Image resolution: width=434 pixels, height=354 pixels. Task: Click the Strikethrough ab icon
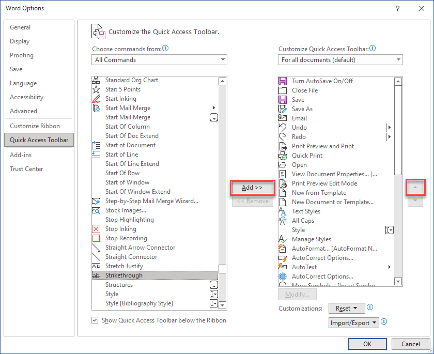click(96, 275)
